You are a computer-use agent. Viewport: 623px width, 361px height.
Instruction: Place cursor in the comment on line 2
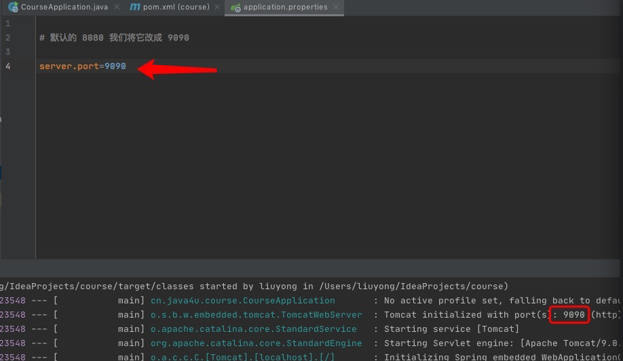pyautogui.click(x=114, y=38)
